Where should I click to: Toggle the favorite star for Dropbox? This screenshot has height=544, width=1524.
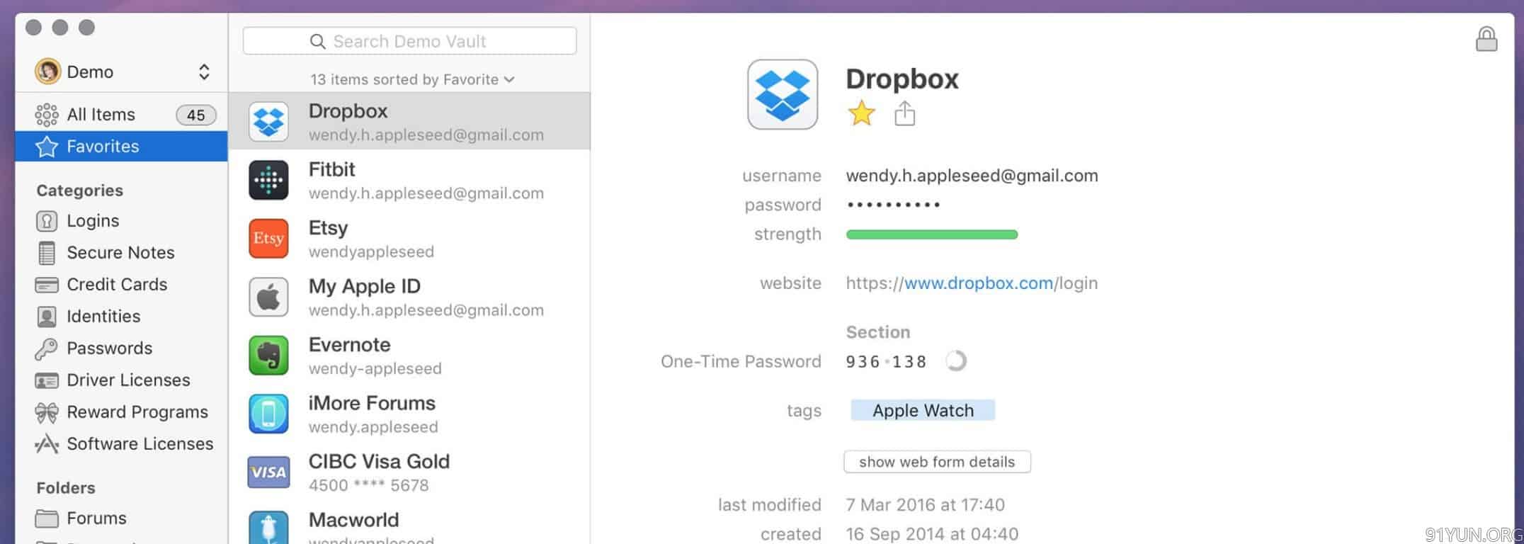[861, 113]
